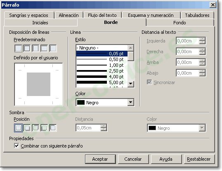The height and width of the screenshot is (171, 222).
Task: Select the top-right shadow position icon
Action: (x=35, y=128)
